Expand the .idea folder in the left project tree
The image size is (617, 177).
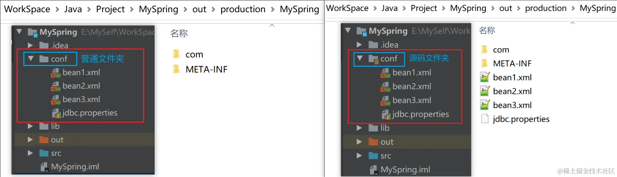coord(30,45)
